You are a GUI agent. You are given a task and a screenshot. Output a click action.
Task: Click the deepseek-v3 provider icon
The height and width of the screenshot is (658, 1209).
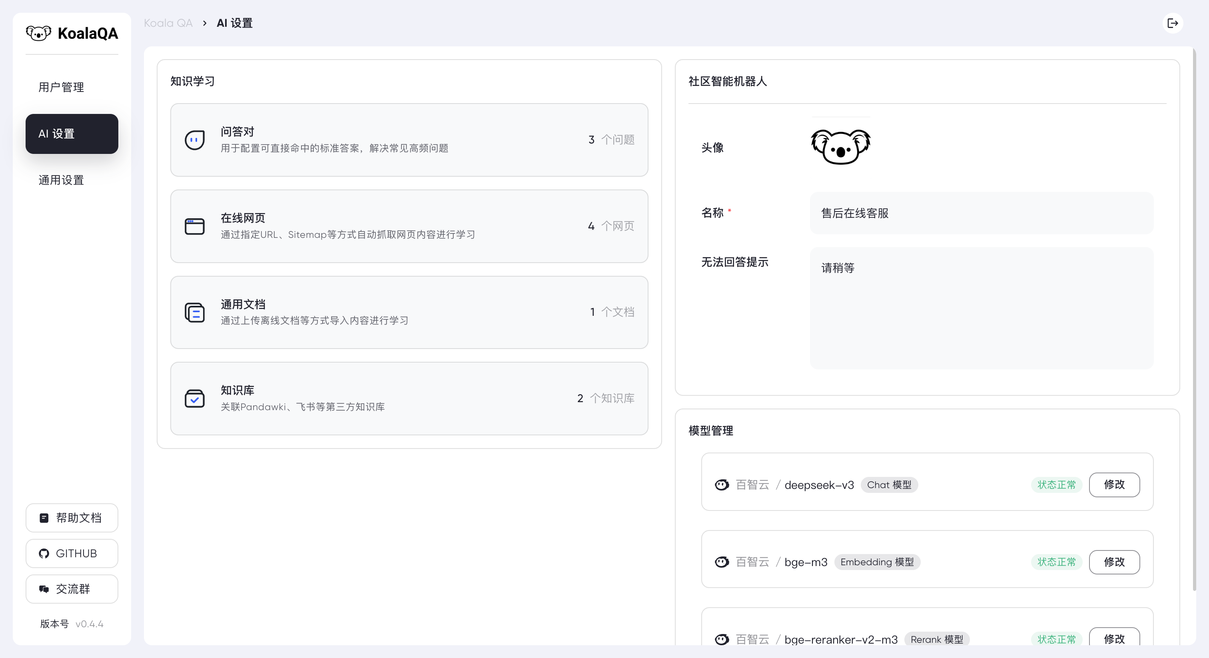pos(722,485)
